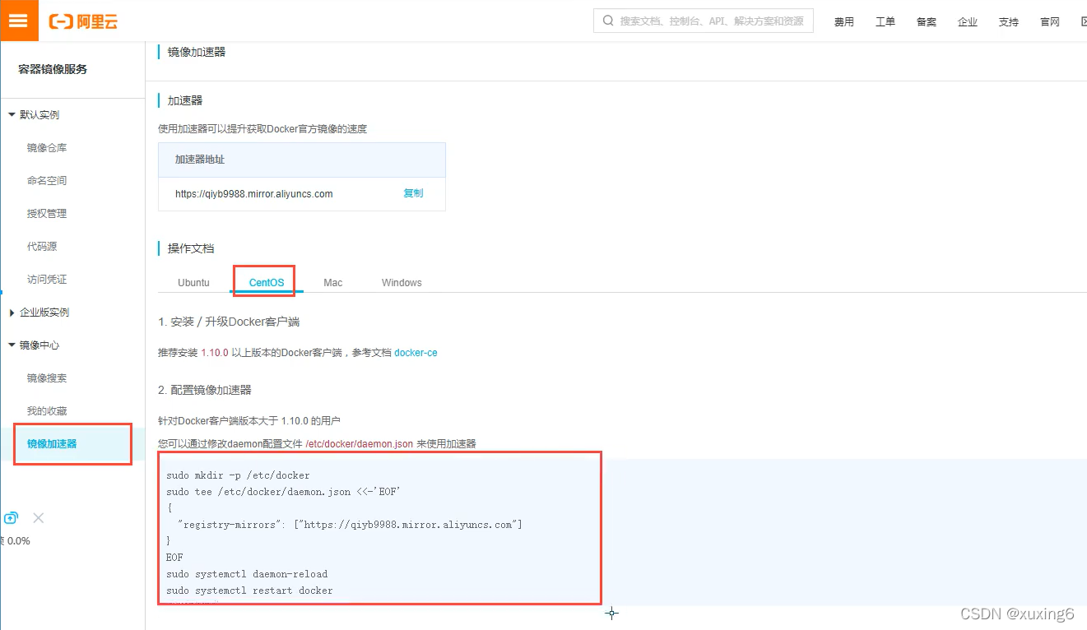Open 费用 in top navigation
The height and width of the screenshot is (630, 1087).
coord(844,22)
